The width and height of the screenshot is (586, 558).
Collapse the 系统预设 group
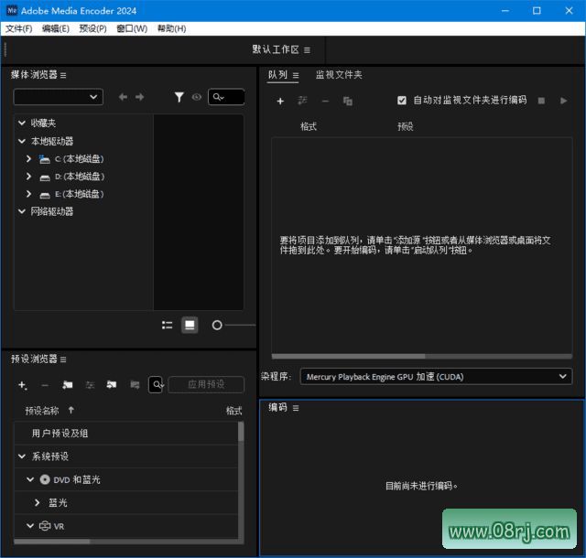point(22,456)
